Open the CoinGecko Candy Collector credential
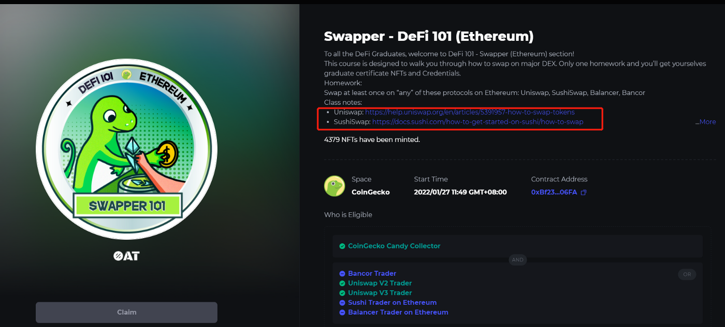This screenshot has height=327, width=725. pyautogui.click(x=394, y=246)
